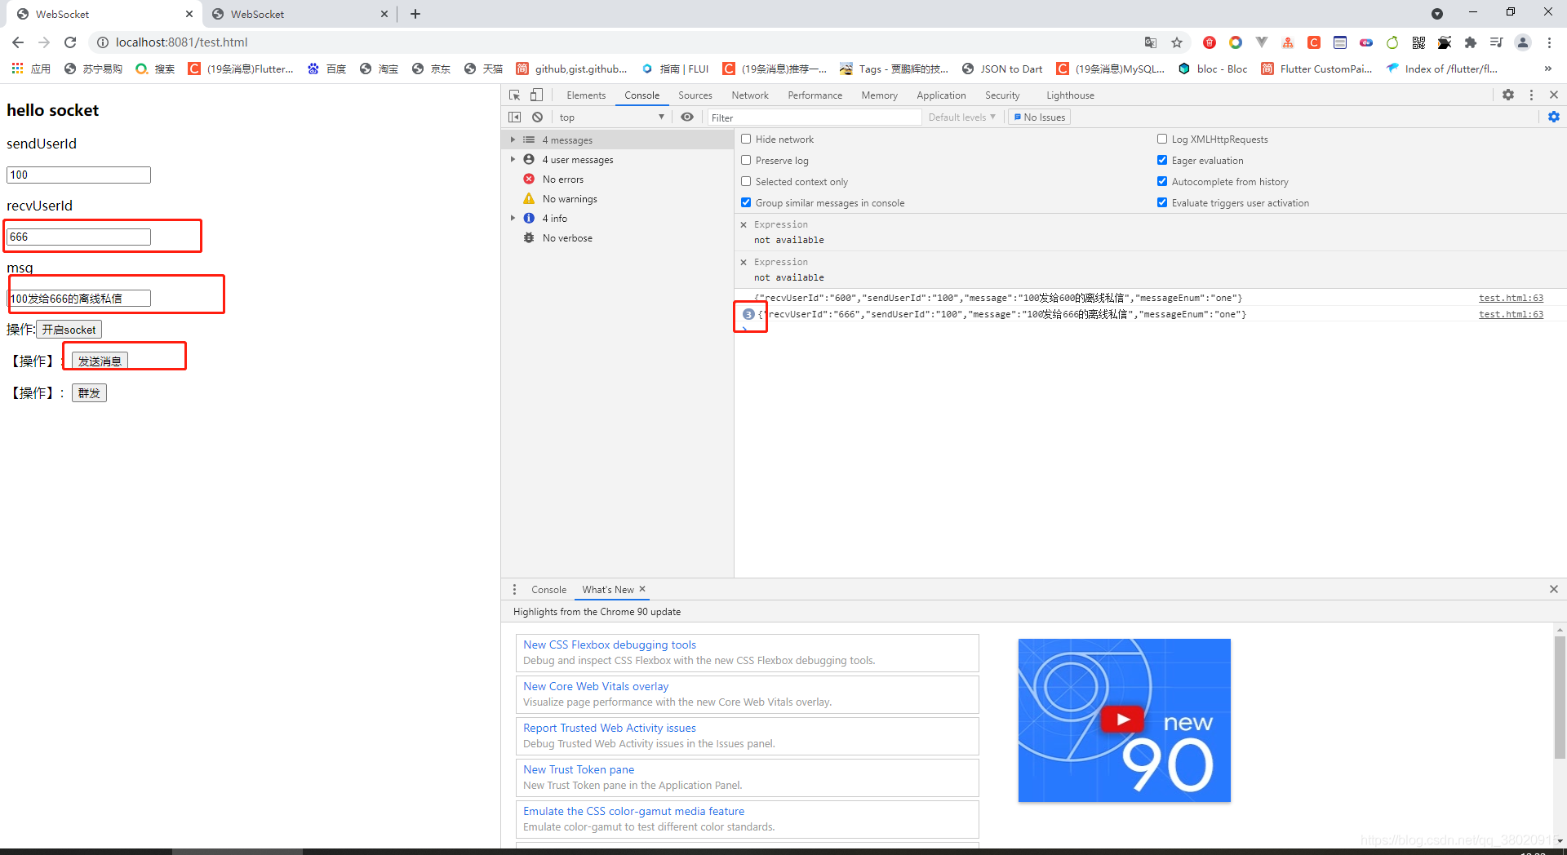Expand the 4 user messages group
Screen dimensions: 1567x855
(x=513, y=160)
